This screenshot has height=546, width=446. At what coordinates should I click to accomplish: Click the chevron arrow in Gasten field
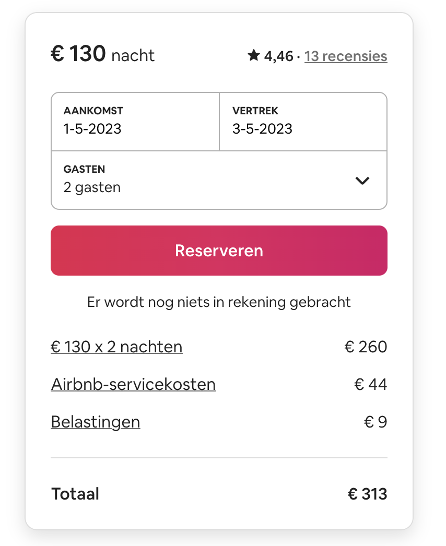coord(362,181)
